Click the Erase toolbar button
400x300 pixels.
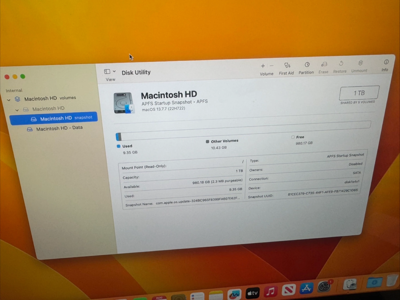point(324,68)
